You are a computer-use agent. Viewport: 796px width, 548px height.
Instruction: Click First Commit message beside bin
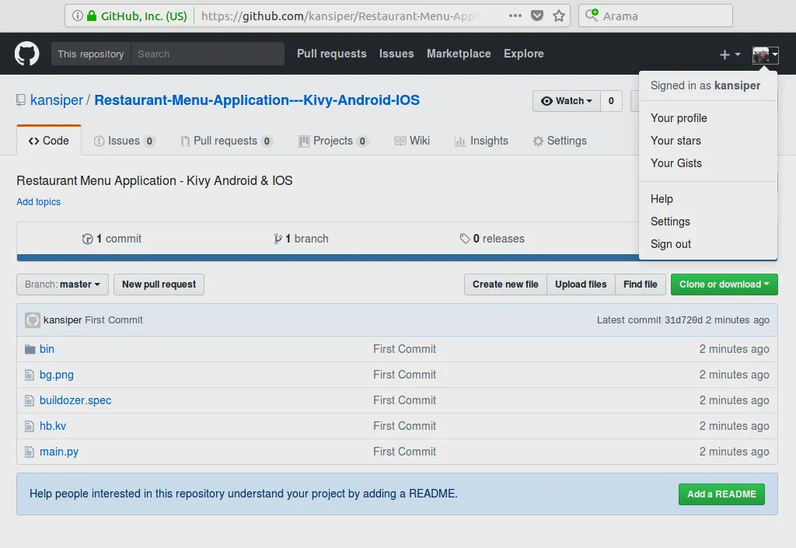click(x=404, y=349)
